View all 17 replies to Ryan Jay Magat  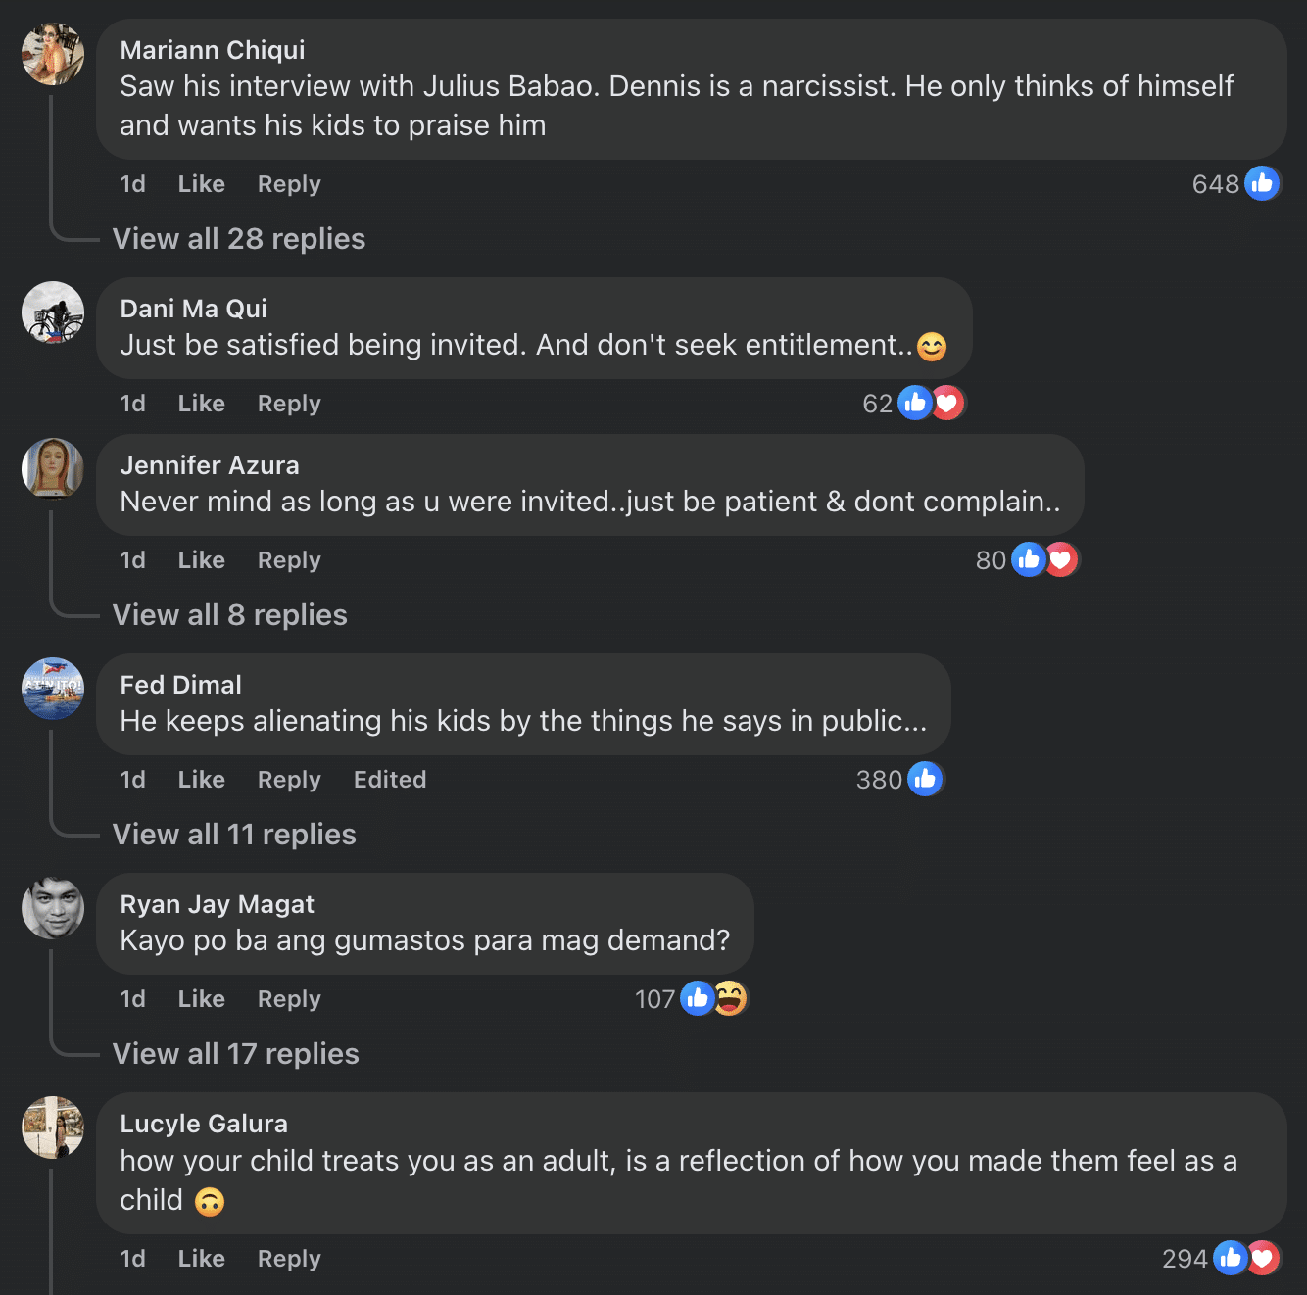point(236,1054)
